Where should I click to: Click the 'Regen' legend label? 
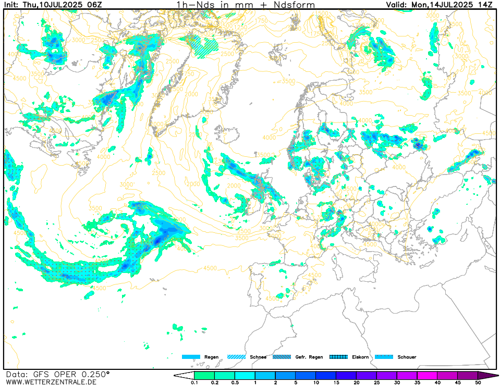coord(211,357)
